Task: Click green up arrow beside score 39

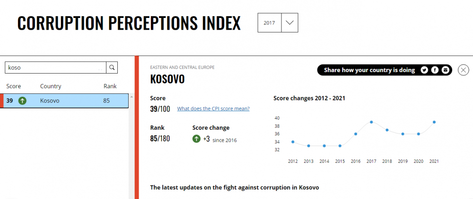Action: coord(22,101)
